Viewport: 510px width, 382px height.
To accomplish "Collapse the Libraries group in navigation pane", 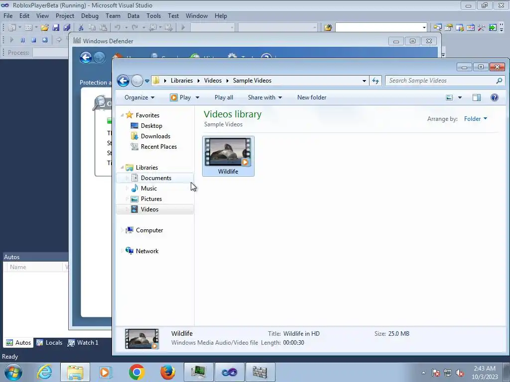I will [123, 167].
